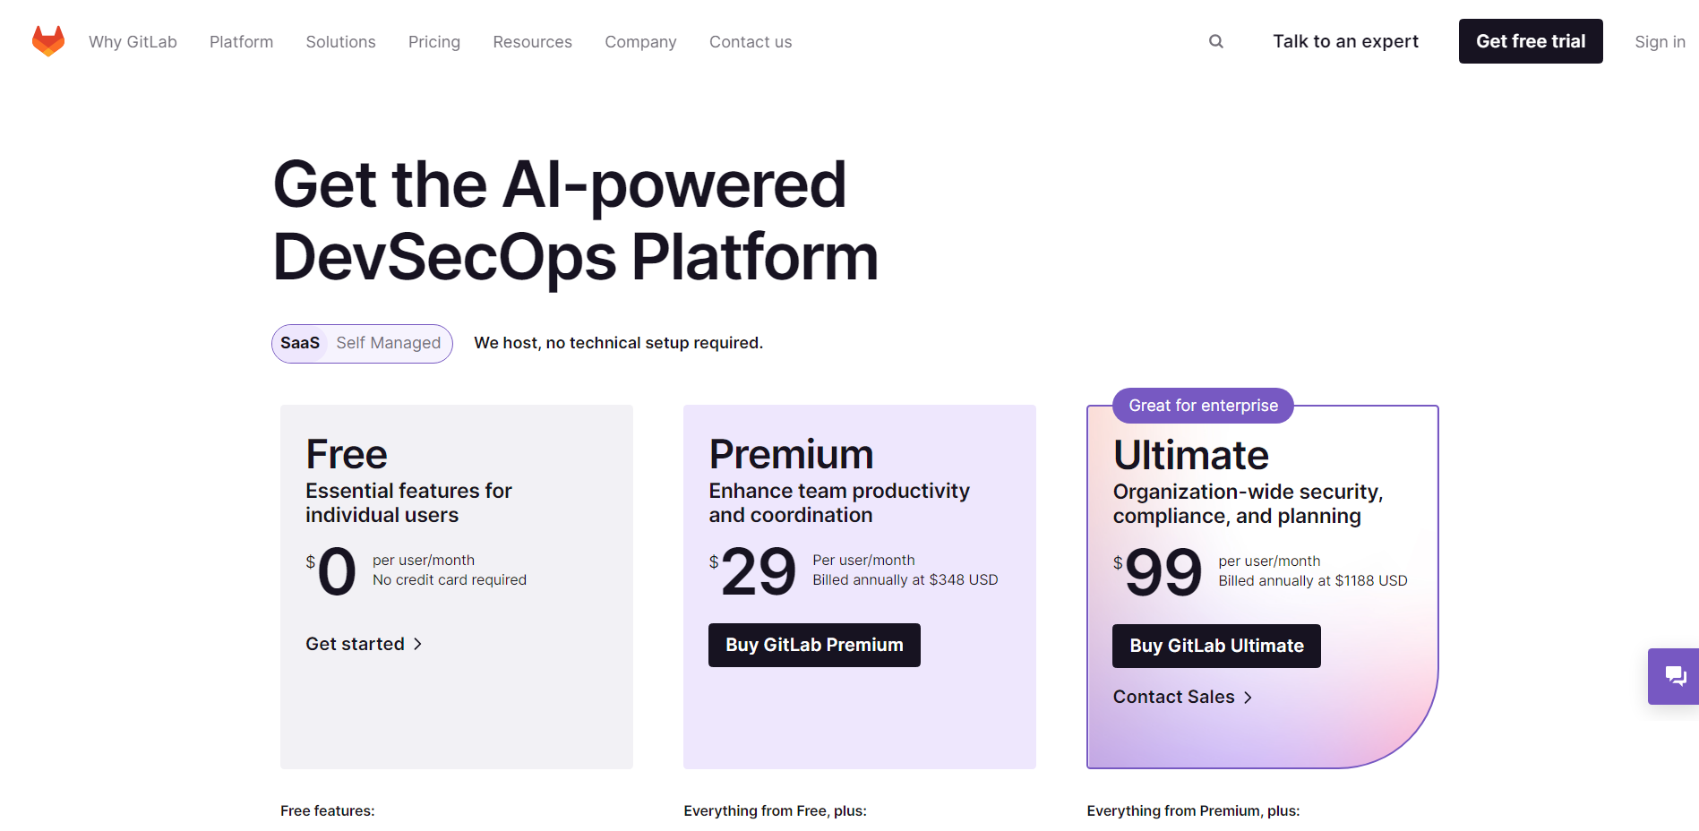This screenshot has width=1699, height=831.
Task: Click the Buy GitLab Premium button
Action: point(814,645)
